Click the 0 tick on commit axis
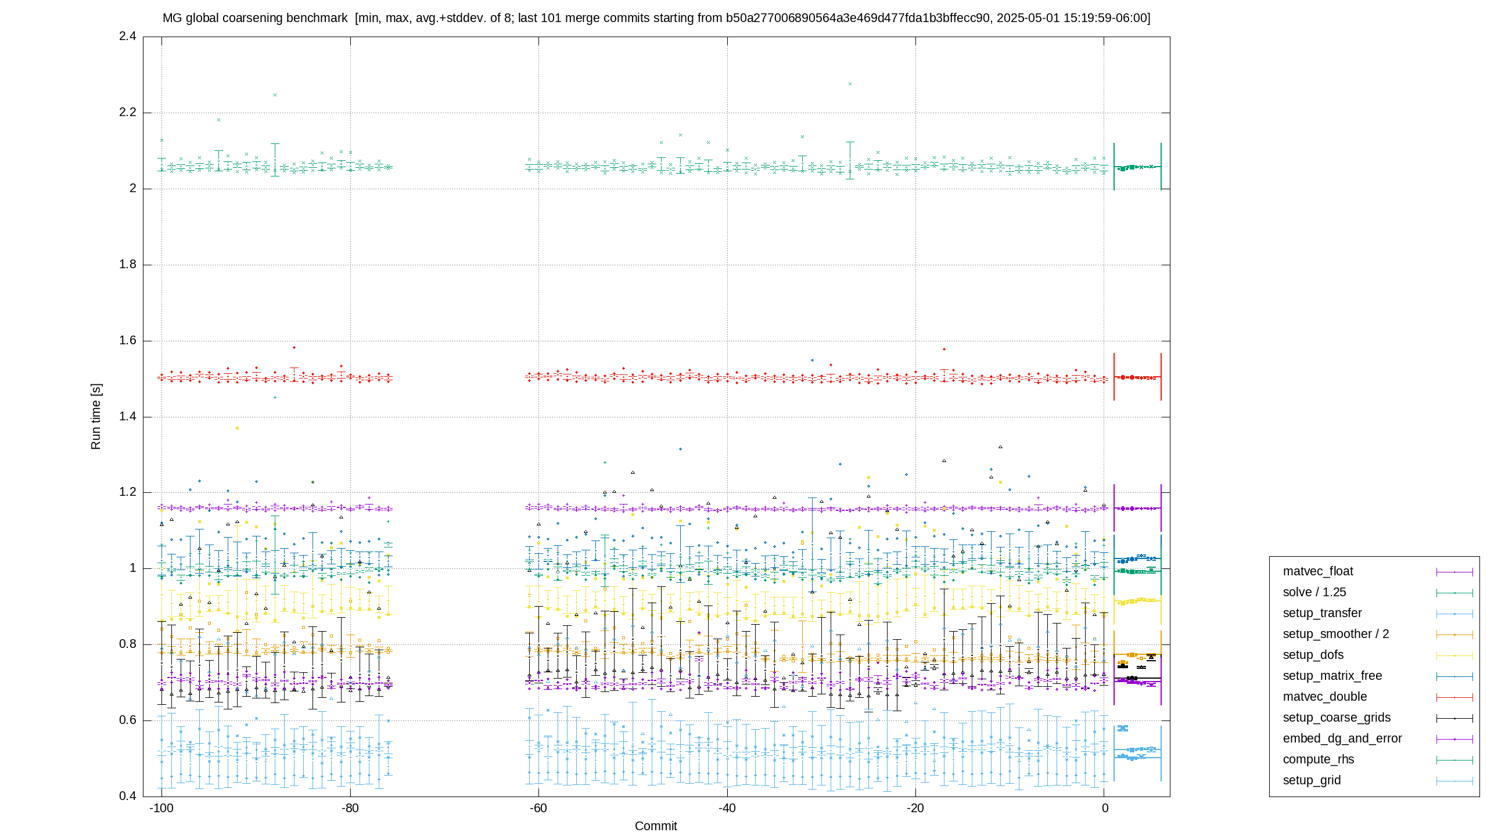The height and width of the screenshot is (836, 1487). point(1105,808)
